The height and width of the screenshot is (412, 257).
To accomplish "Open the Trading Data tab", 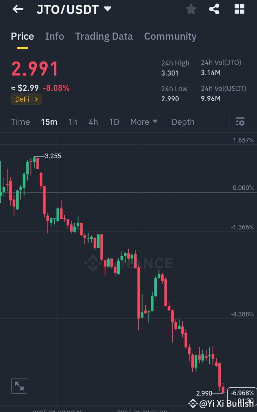I will click(104, 36).
